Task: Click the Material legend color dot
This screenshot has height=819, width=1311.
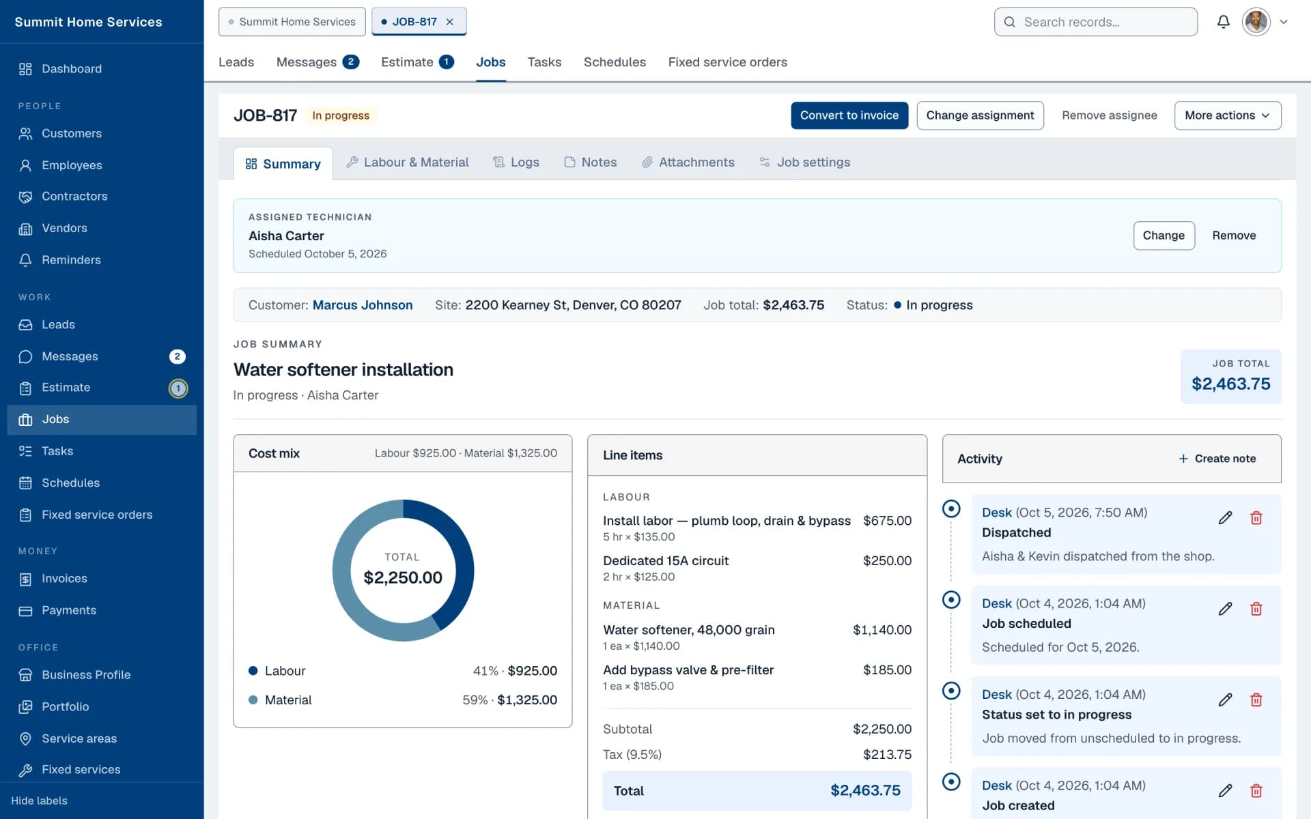Action: point(253,700)
